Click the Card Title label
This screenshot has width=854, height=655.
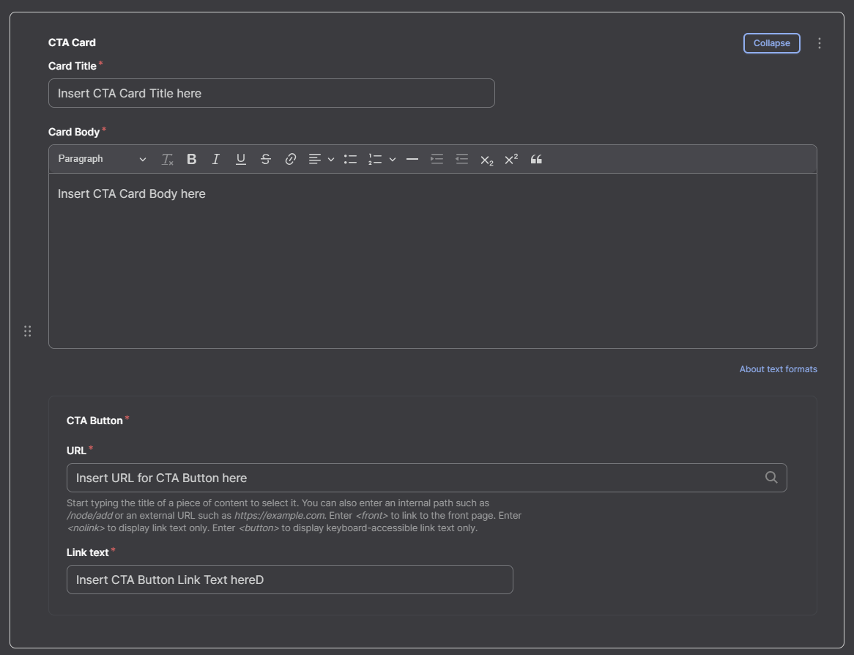(73, 66)
